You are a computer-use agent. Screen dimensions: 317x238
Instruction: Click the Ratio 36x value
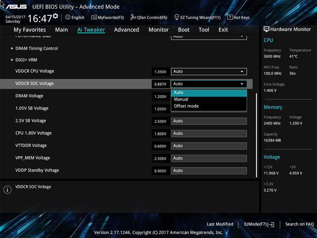pos(292,74)
